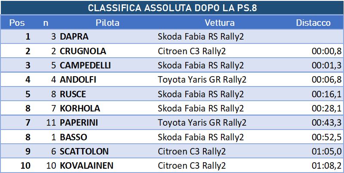The width and height of the screenshot is (344, 173).
Task: Select PAPERINI in the driver list
Action: (x=79, y=123)
